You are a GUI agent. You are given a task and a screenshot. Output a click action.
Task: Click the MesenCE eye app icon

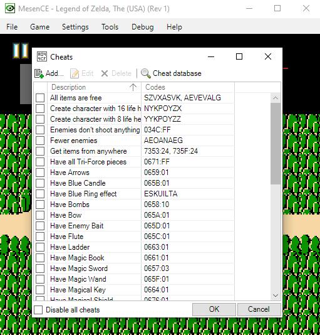10,9
